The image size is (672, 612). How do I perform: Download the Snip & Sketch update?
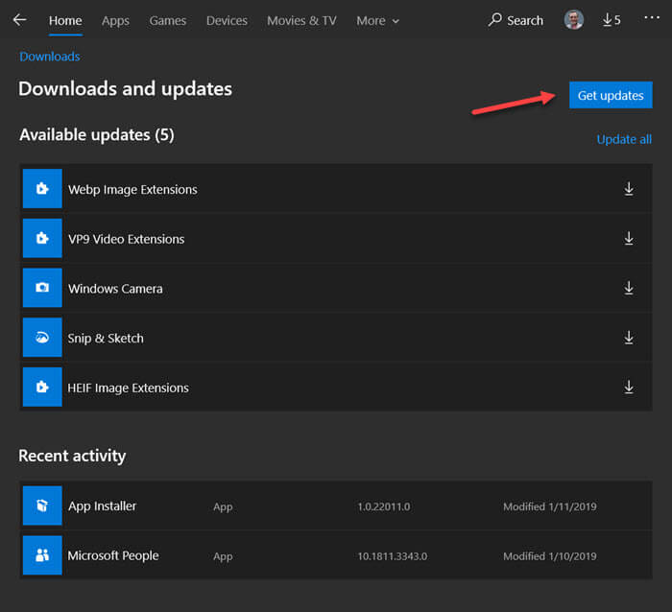pos(628,338)
